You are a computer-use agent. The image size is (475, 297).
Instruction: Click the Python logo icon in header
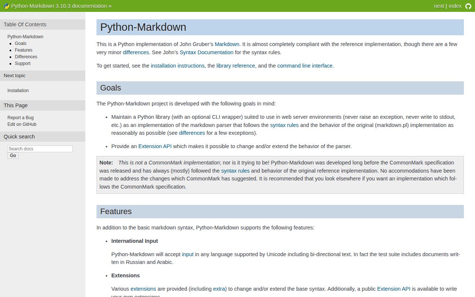(6, 6)
